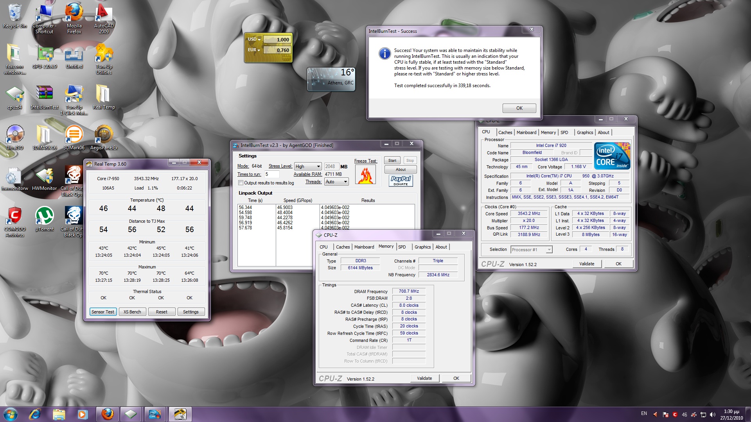Open the EUR currency dropdown in the gadget

coord(254,50)
